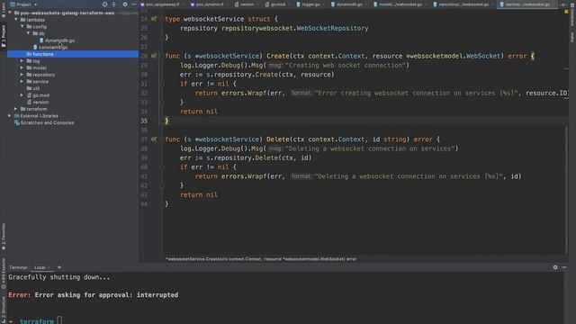Image resolution: width=576 pixels, height=324 pixels.
Task: Expand the model folder
Action: pos(22,68)
